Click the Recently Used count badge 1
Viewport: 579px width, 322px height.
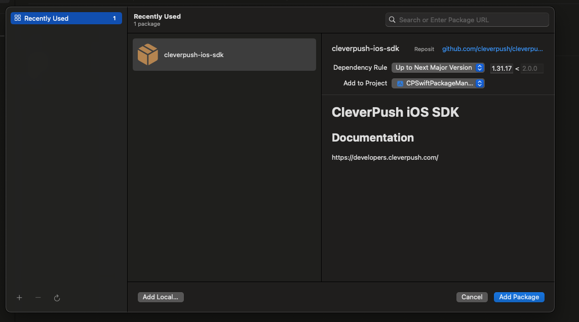point(114,18)
